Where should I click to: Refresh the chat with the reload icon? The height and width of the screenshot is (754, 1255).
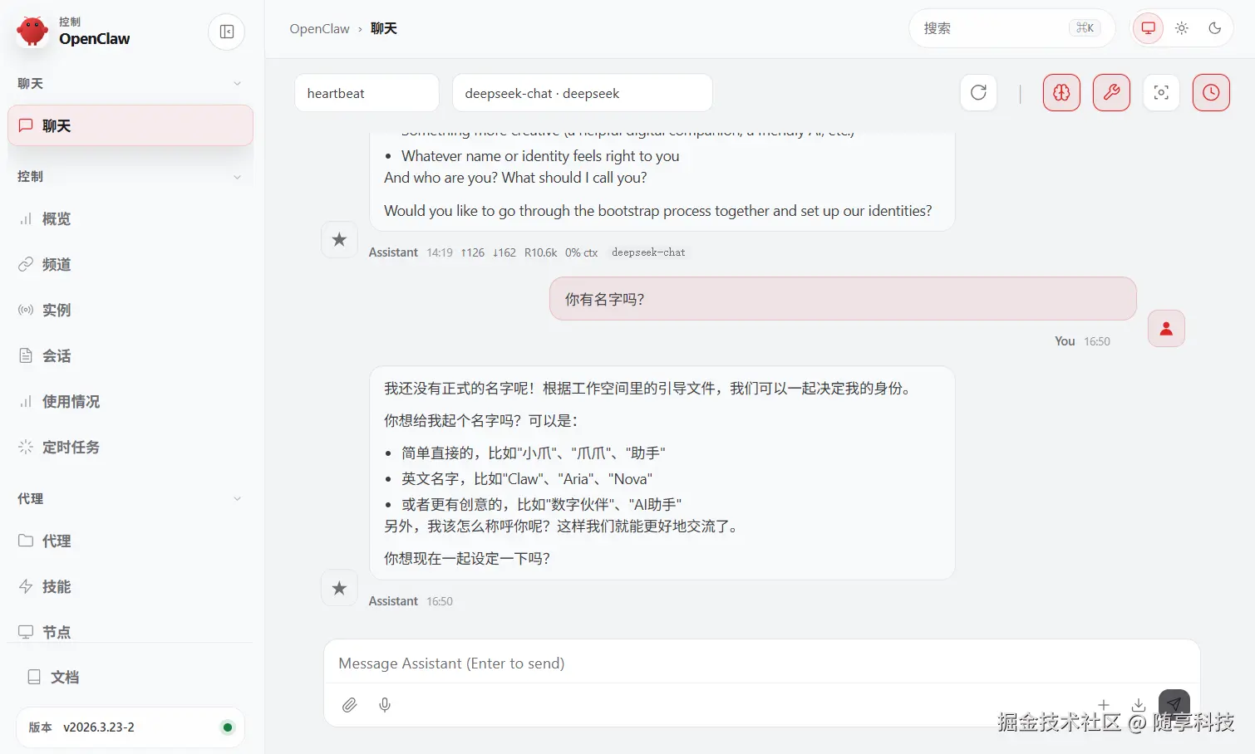coord(978,92)
